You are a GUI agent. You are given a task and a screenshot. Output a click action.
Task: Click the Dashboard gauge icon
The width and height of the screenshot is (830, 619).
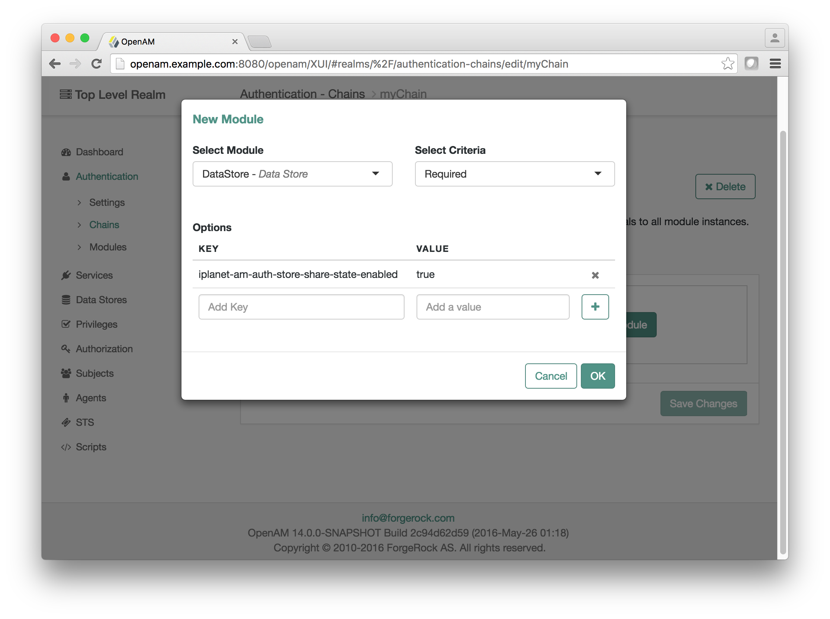pos(66,152)
